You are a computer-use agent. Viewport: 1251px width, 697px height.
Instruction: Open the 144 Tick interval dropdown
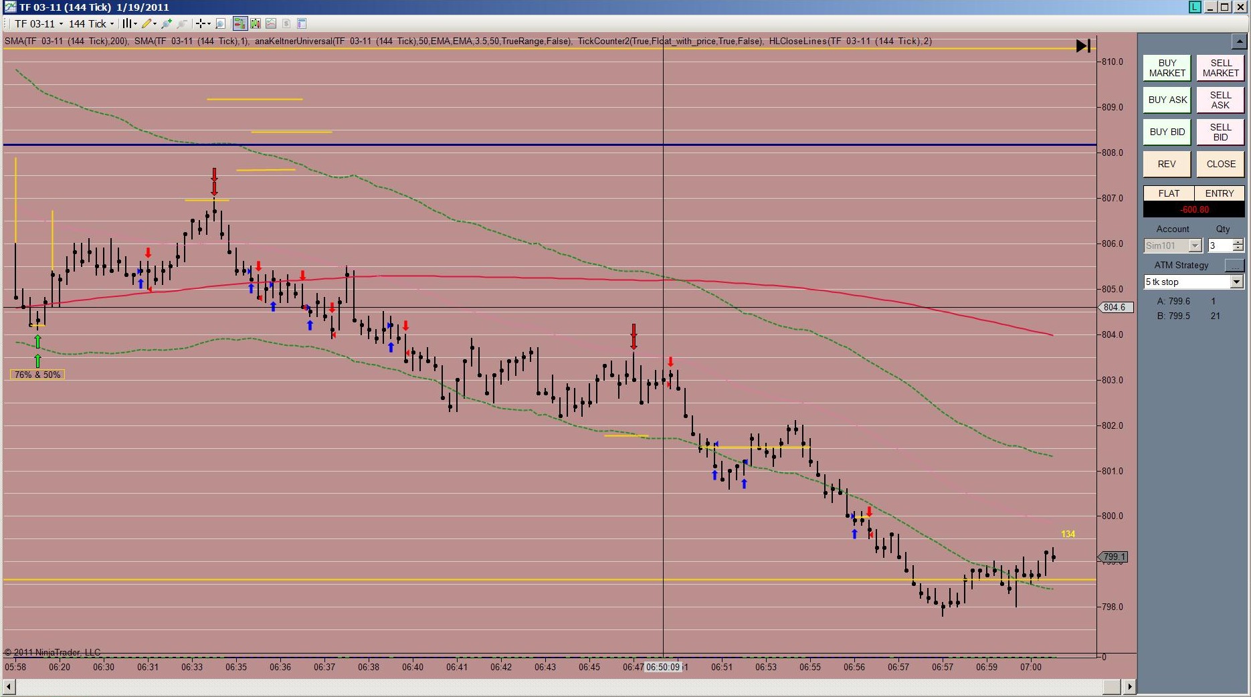(92, 23)
